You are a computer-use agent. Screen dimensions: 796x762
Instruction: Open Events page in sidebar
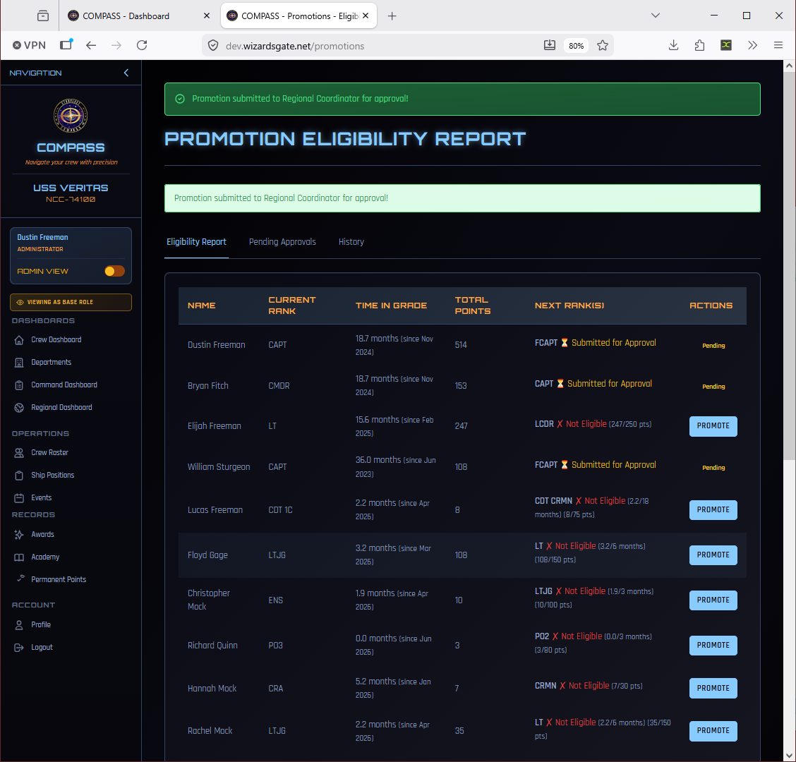(41, 497)
